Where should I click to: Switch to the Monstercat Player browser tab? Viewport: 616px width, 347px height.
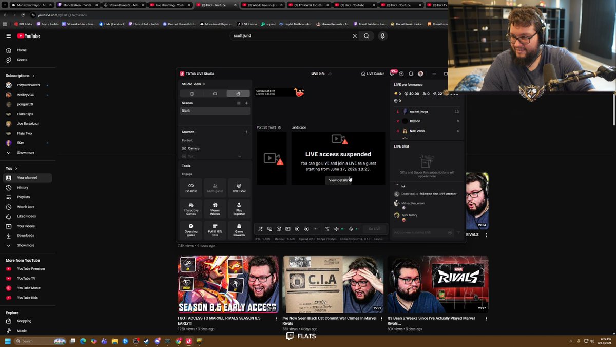pos(32,5)
